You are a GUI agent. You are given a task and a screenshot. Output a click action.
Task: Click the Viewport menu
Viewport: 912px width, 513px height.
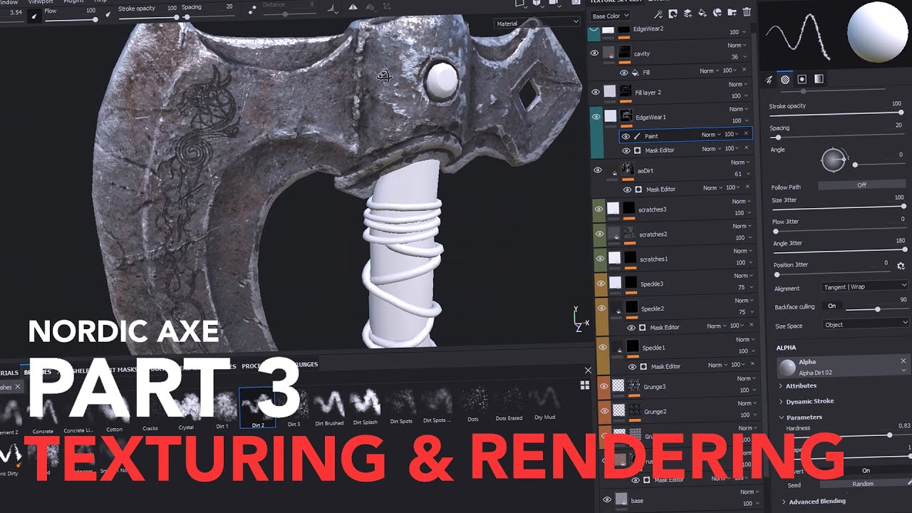41,2
